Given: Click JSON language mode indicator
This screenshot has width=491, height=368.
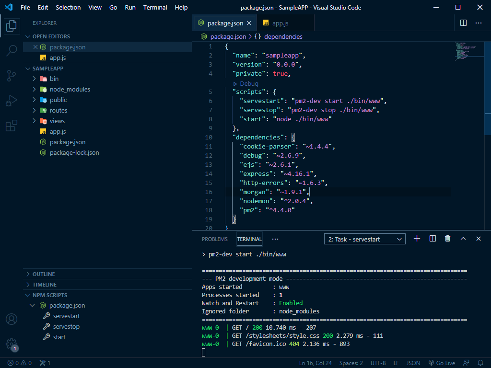Looking at the screenshot, I should [x=413, y=363].
